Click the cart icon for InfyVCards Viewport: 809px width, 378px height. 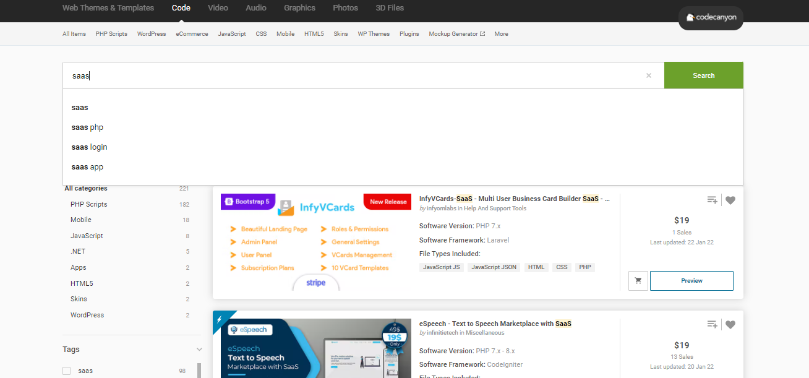coord(638,280)
